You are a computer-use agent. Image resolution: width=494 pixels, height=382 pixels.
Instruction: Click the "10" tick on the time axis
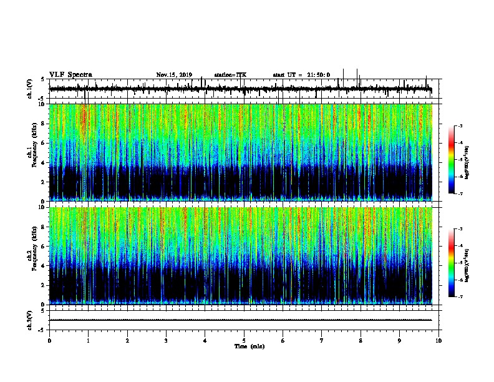click(438, 340)
